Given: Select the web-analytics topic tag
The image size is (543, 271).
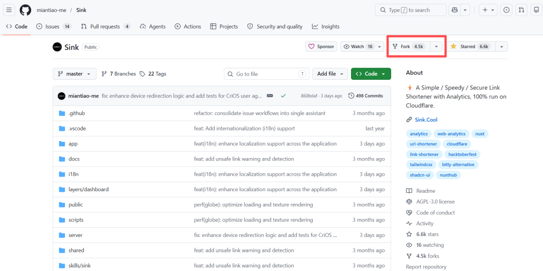Looking at the screenshot, I should pos(451,134).
